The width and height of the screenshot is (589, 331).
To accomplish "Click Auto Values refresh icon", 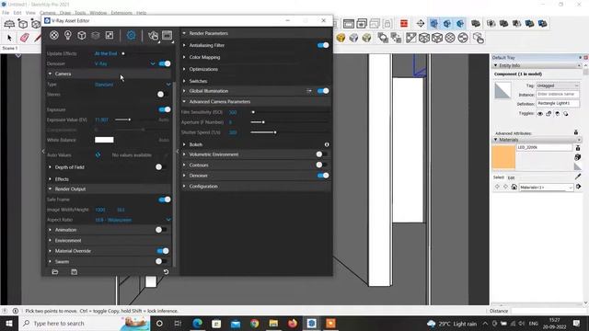I will click(x=98, y=154).
